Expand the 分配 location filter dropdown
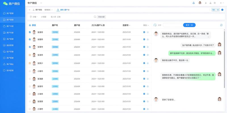The image size is (227, 113). click(x=34, y=17)
